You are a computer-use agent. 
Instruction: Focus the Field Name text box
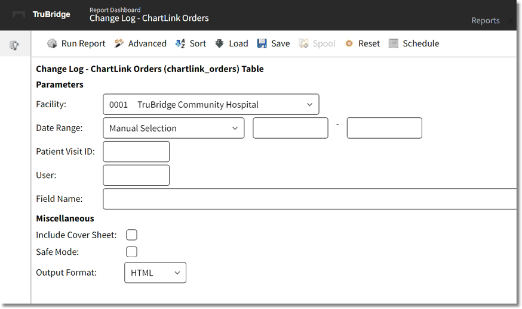pyautogui.click(x=309, y=199)
